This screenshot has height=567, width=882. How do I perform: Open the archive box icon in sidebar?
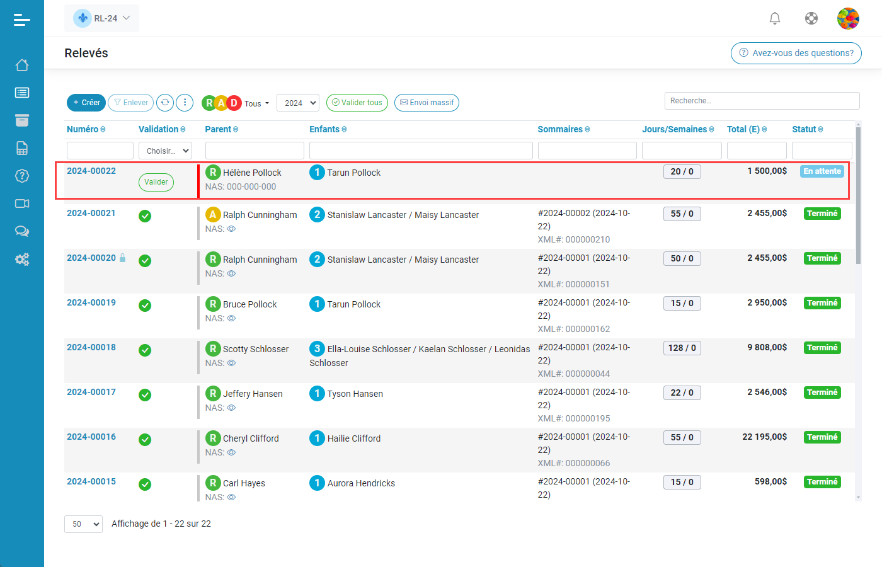click(x=22, y=120)
